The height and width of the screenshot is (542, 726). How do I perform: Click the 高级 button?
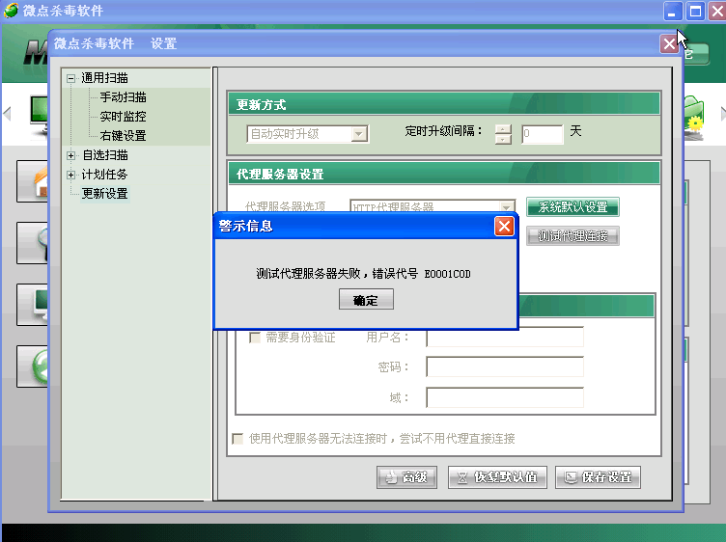click(x=406, y=477)
